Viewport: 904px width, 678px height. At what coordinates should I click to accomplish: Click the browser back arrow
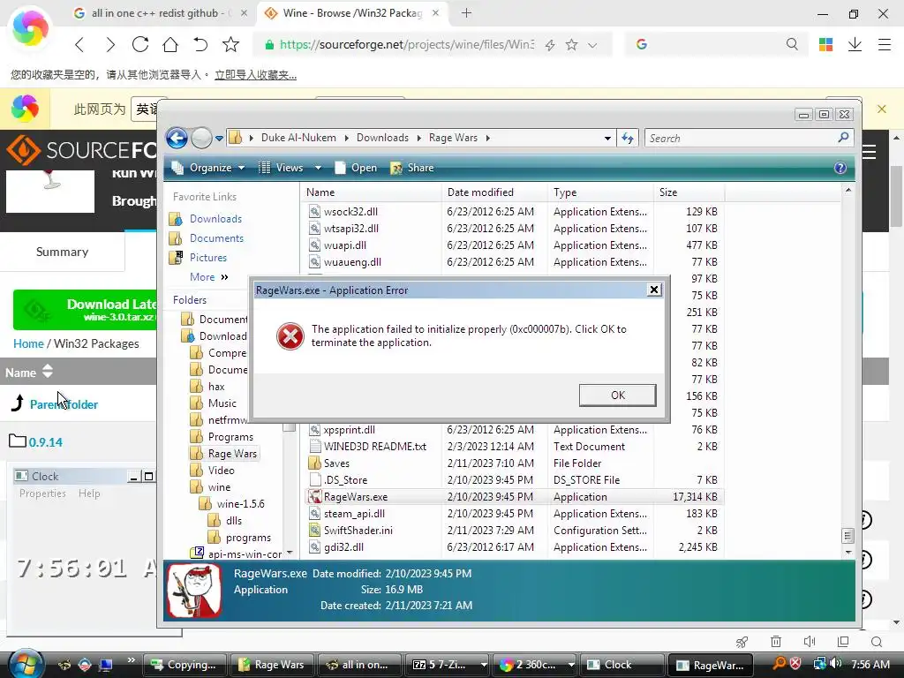[79, 44]
